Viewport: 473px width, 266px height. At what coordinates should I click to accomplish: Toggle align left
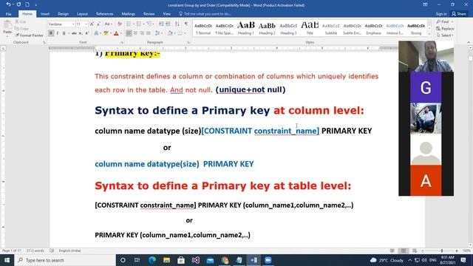(129, 33)
